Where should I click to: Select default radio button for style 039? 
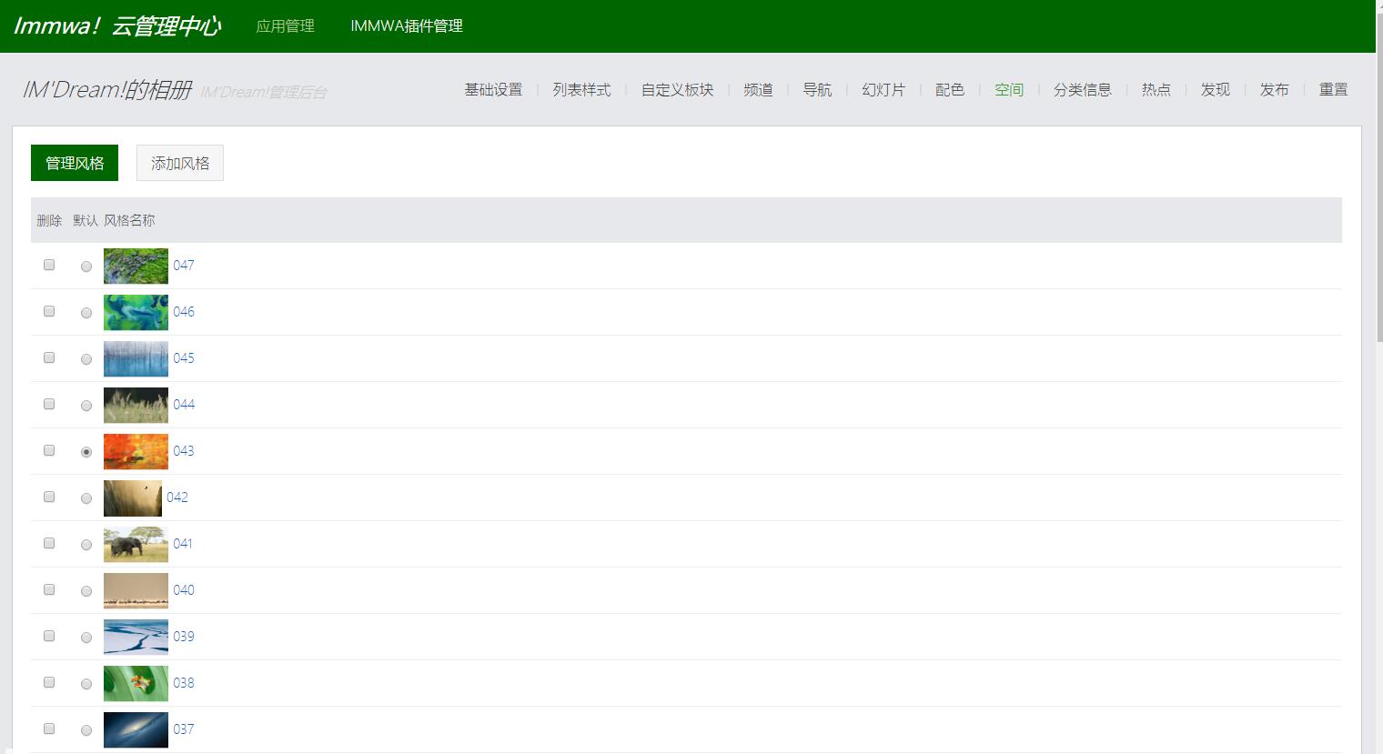(x=86, y=638)
